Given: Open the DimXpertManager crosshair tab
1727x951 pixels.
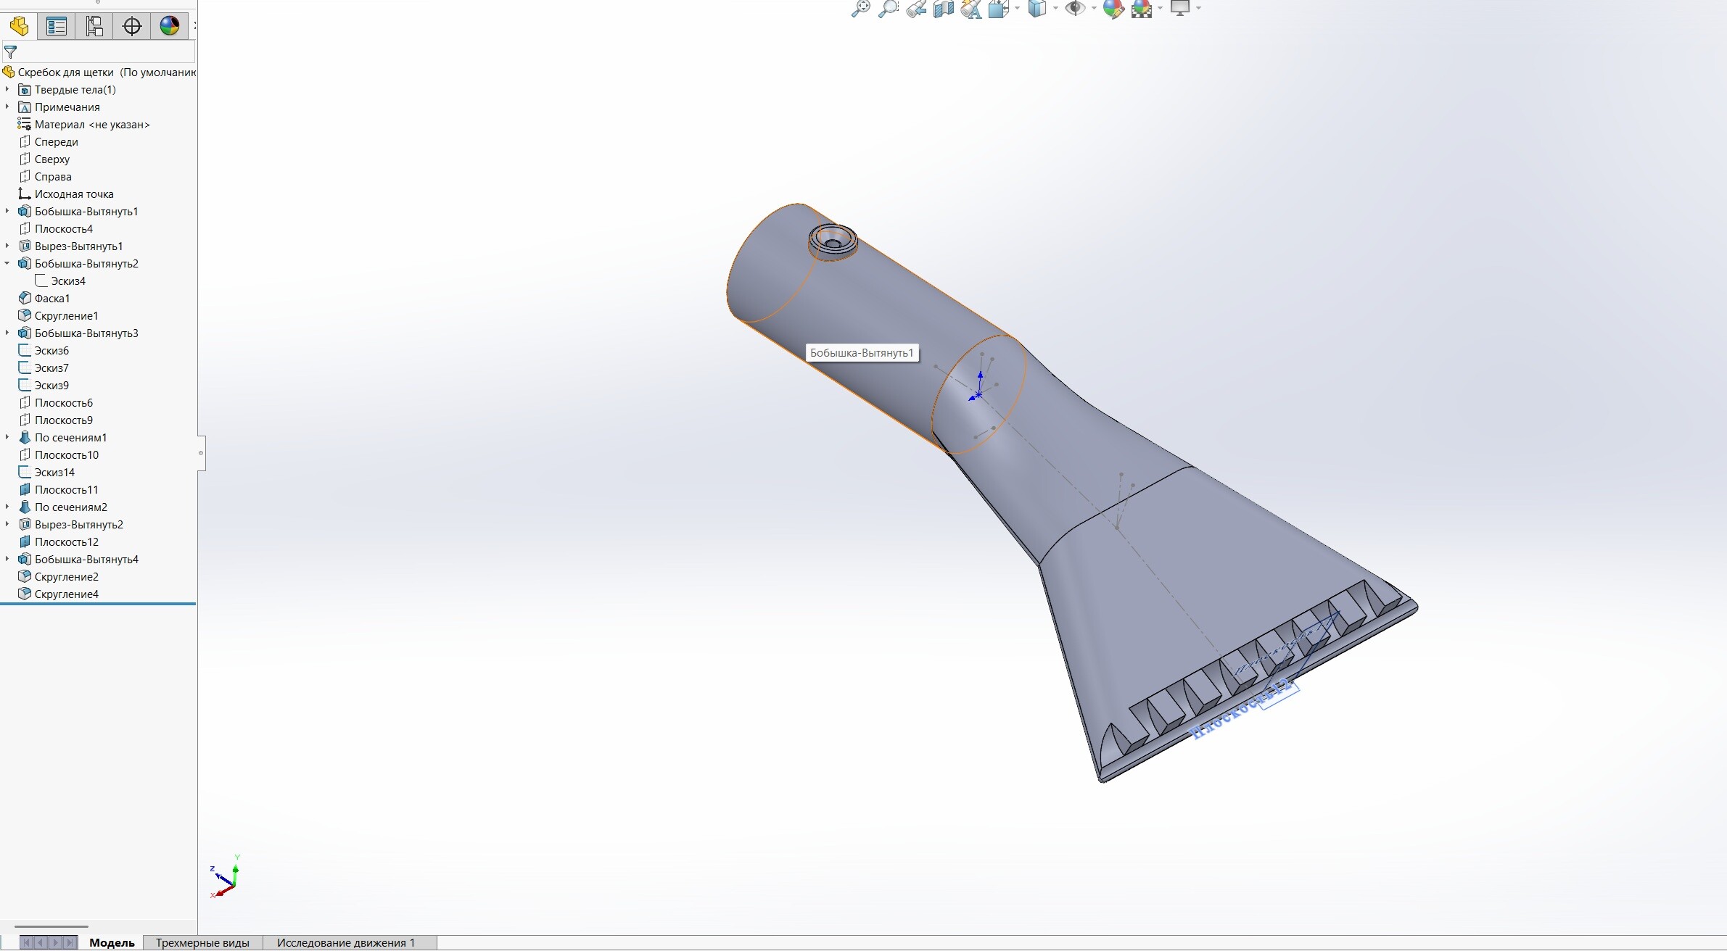Looking at the screenshot, I should tap(132, 27).
